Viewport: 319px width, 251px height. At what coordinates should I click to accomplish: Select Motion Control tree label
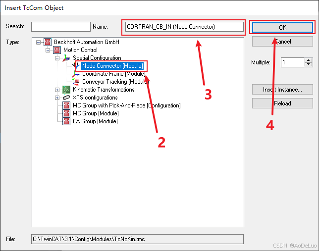(x=80, y=50)
